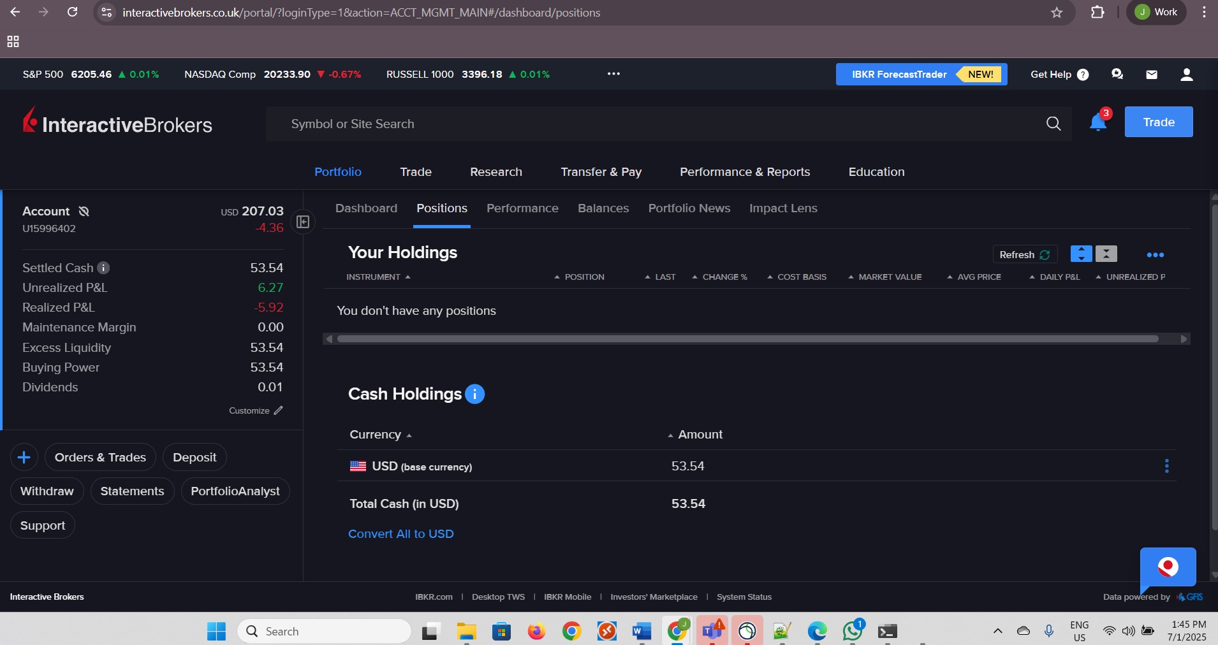Sort by LAST column
Viewport: 1218px width, 645px height.
coord(660,277)
